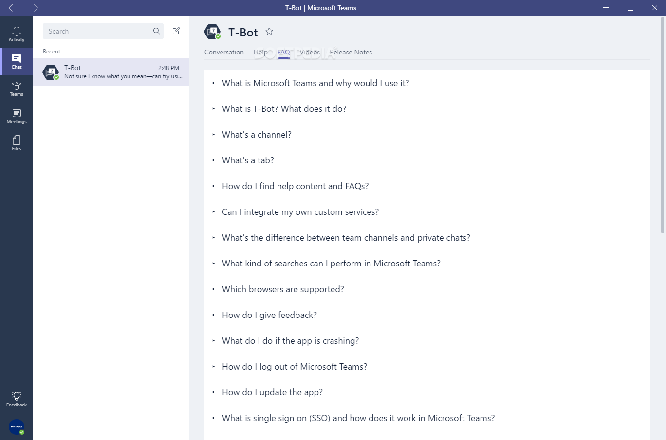The width and height of the screenshot is (666, 440).
Task: Switch to the Videos tab
Action: coord(310,52)
